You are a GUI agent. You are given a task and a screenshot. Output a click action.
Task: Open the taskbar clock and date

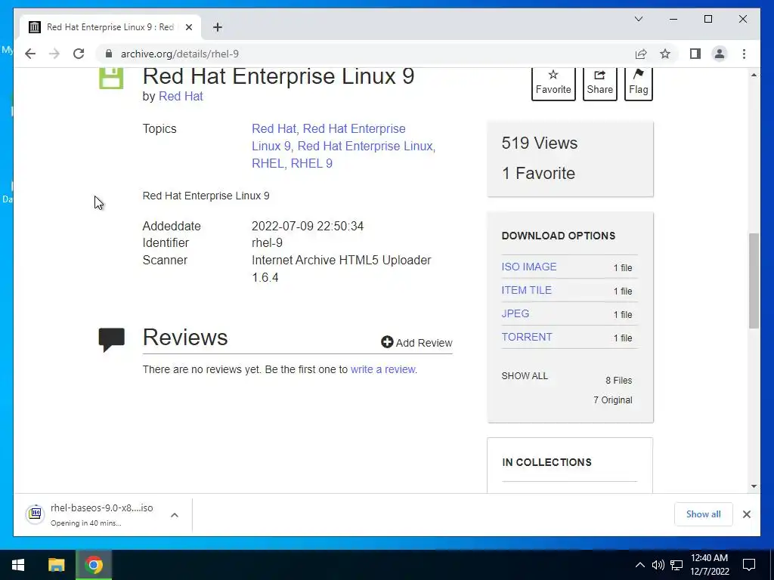(709, 565)
